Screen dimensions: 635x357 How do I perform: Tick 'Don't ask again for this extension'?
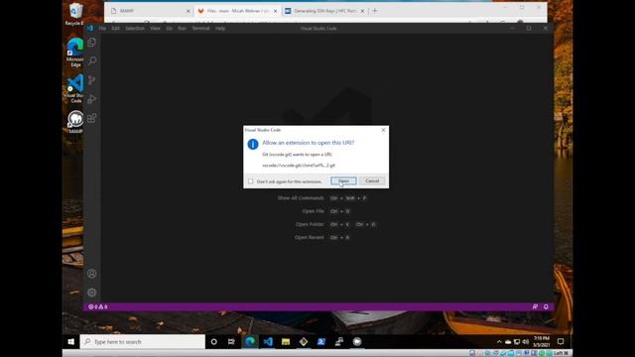251,181
